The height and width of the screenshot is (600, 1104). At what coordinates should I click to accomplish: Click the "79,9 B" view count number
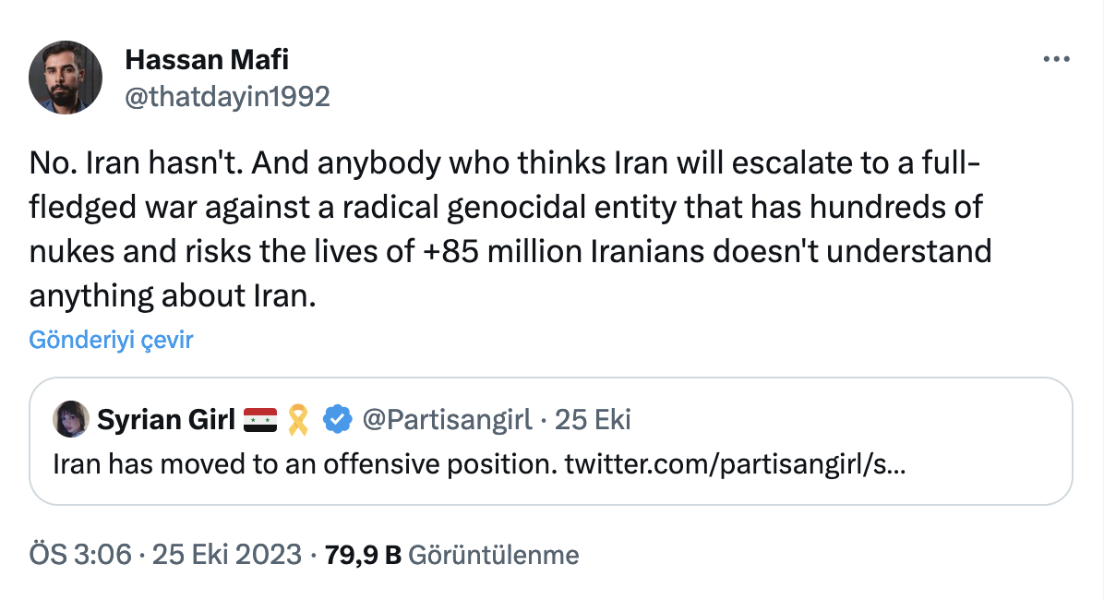[363, 555]
